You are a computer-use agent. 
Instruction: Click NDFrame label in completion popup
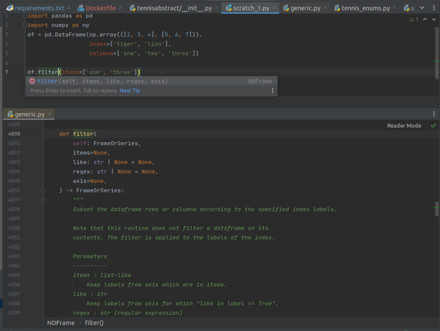coord(260,81)
